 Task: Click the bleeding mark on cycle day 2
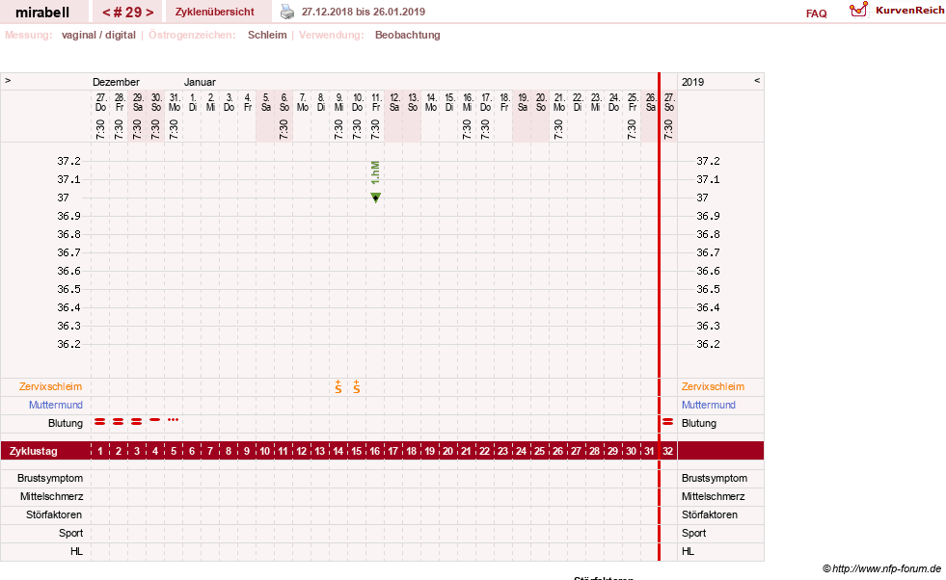(119, 421)
